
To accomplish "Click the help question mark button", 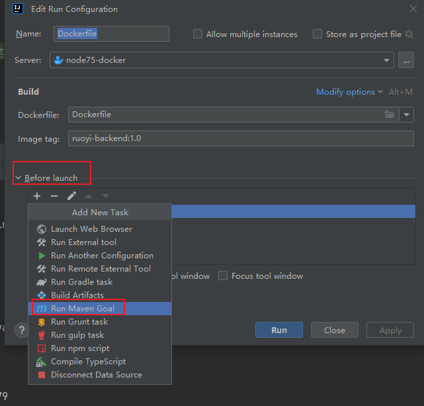I will (22, 330).
